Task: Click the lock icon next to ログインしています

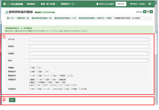Action: tap(97, 4)
